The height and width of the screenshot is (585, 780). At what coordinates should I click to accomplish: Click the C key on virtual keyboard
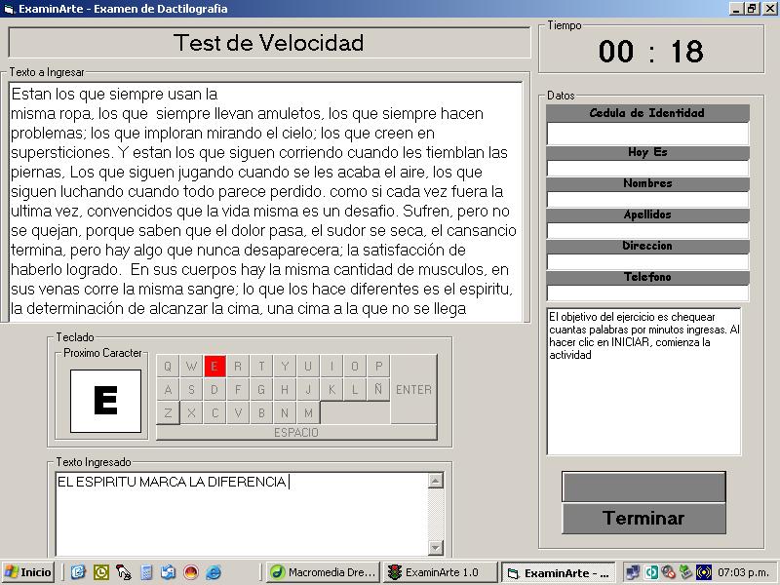214,412
